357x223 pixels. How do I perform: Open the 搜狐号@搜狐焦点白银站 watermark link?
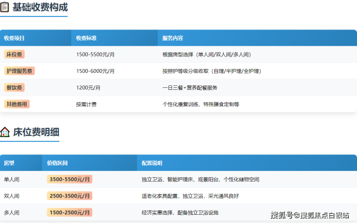click(310, 215)
